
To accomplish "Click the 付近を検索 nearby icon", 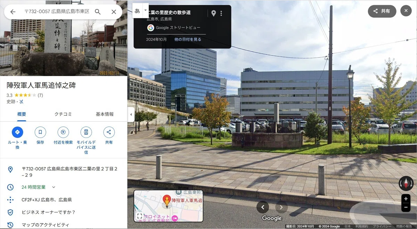I will pos(63,132).
